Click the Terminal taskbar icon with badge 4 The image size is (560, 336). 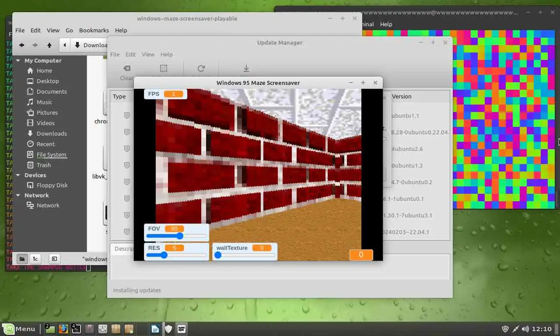[x=77, y=329]
